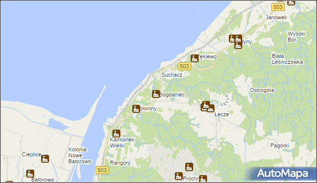Click the church icon at Janówek top edge
The image size is (317, 183).
(291, 2)
